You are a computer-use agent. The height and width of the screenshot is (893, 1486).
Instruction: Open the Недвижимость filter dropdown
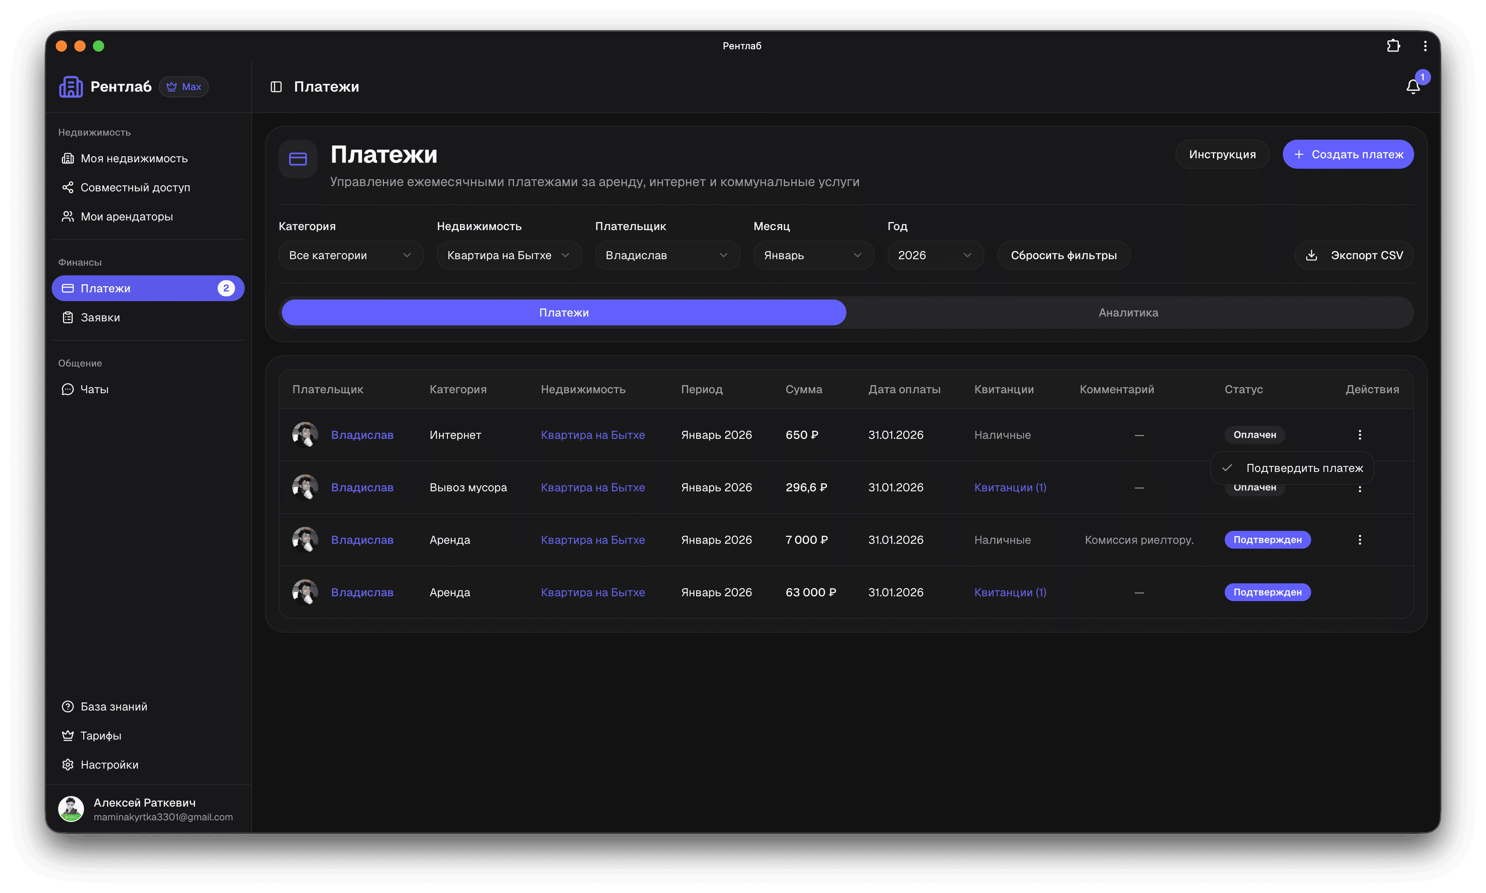tap(508, 255)
